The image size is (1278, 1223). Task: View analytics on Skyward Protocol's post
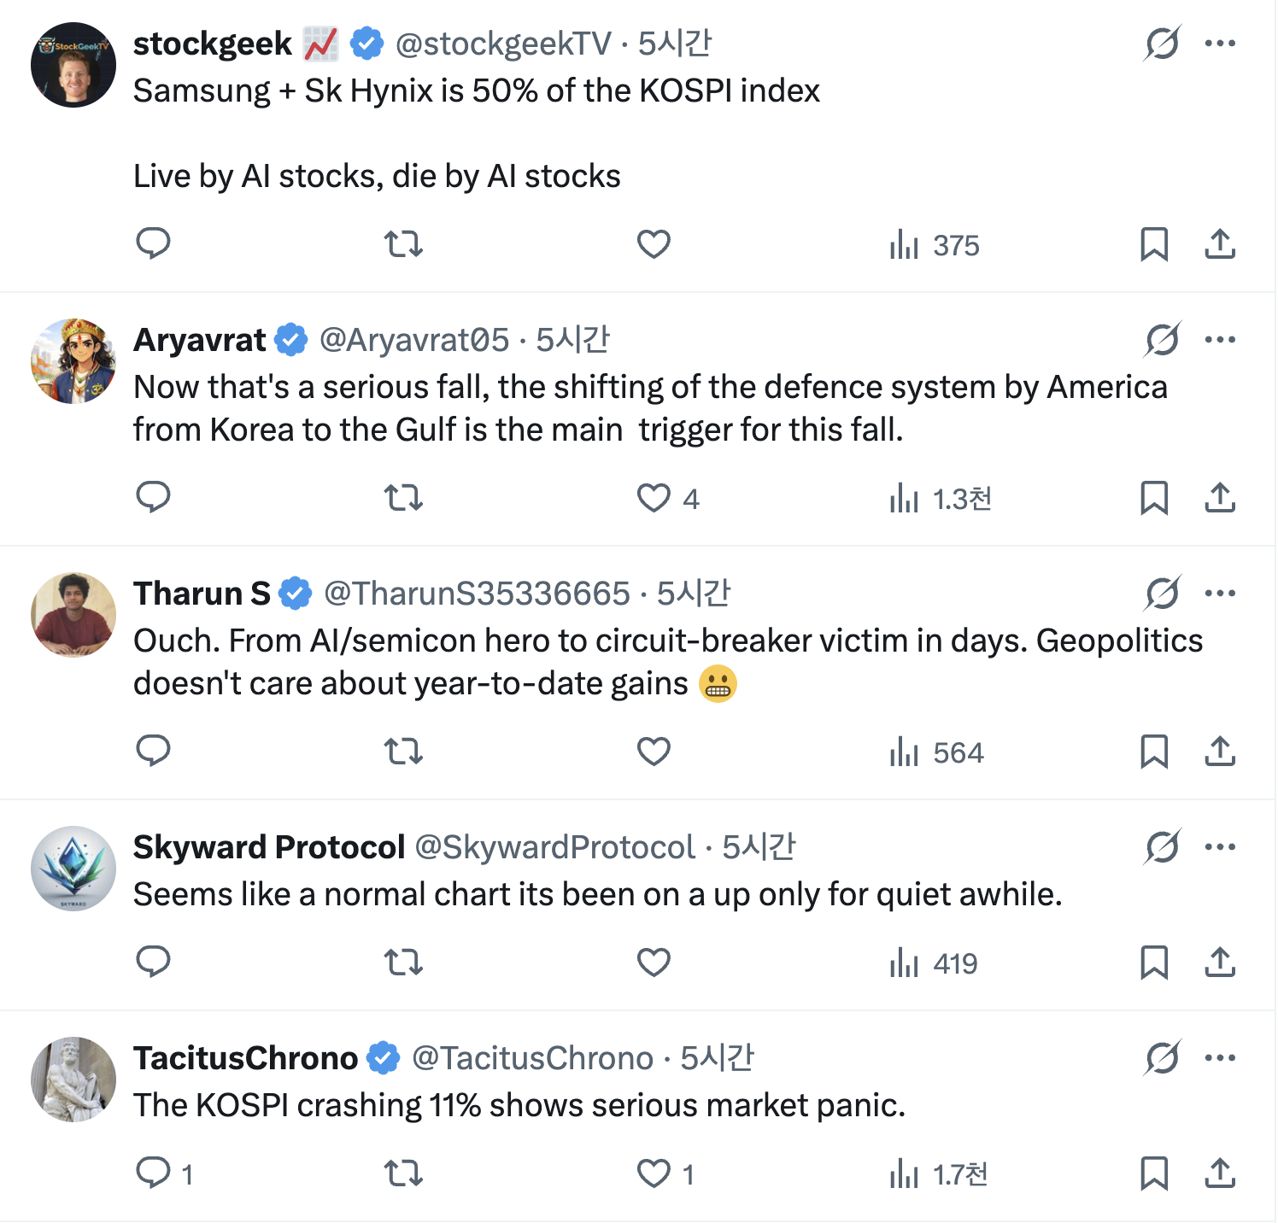coord(934,963)
